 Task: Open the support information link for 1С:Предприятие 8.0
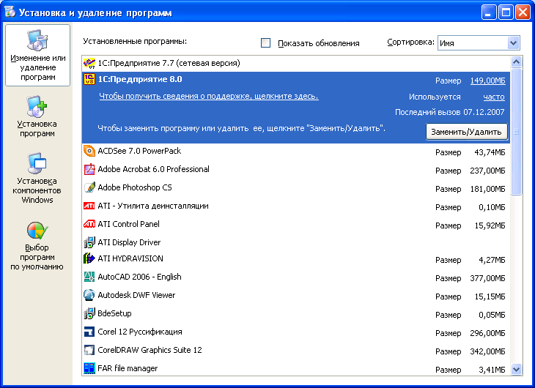click(208, 97)
